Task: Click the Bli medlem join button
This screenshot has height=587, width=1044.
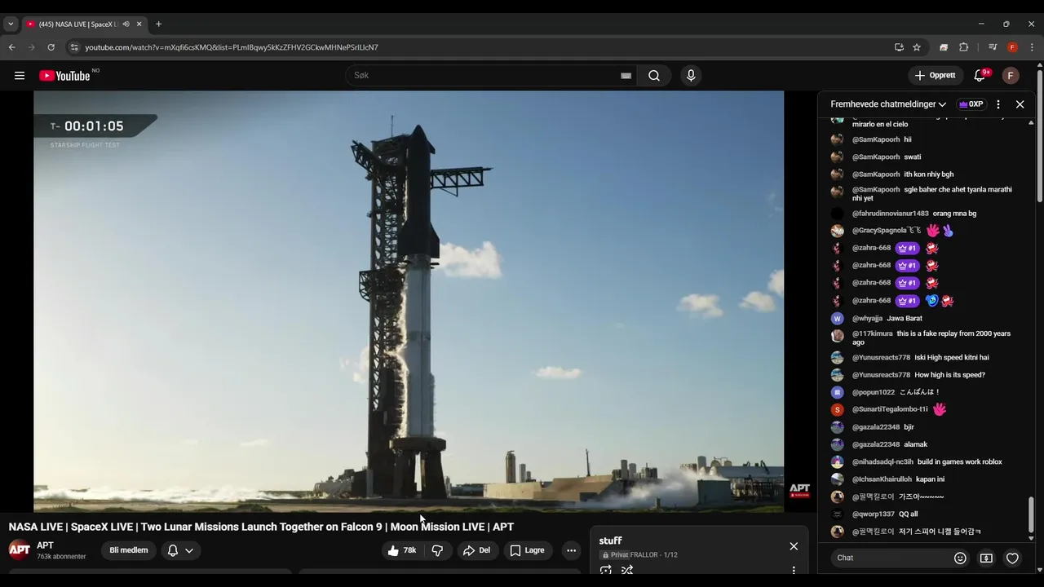Action: [129, 550]
